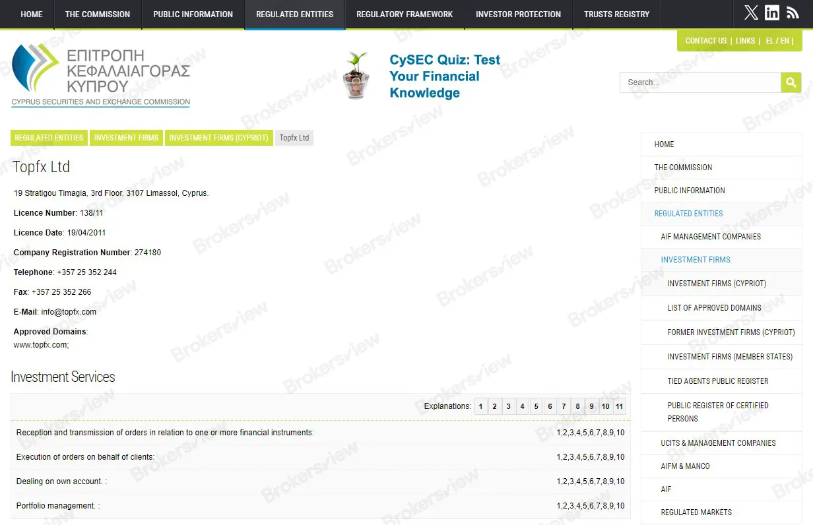Screen dimensions: 813x525
Task: Open REGULATED ENTITIES top menu
Action: pyautogui.click(x=295, y=15)
